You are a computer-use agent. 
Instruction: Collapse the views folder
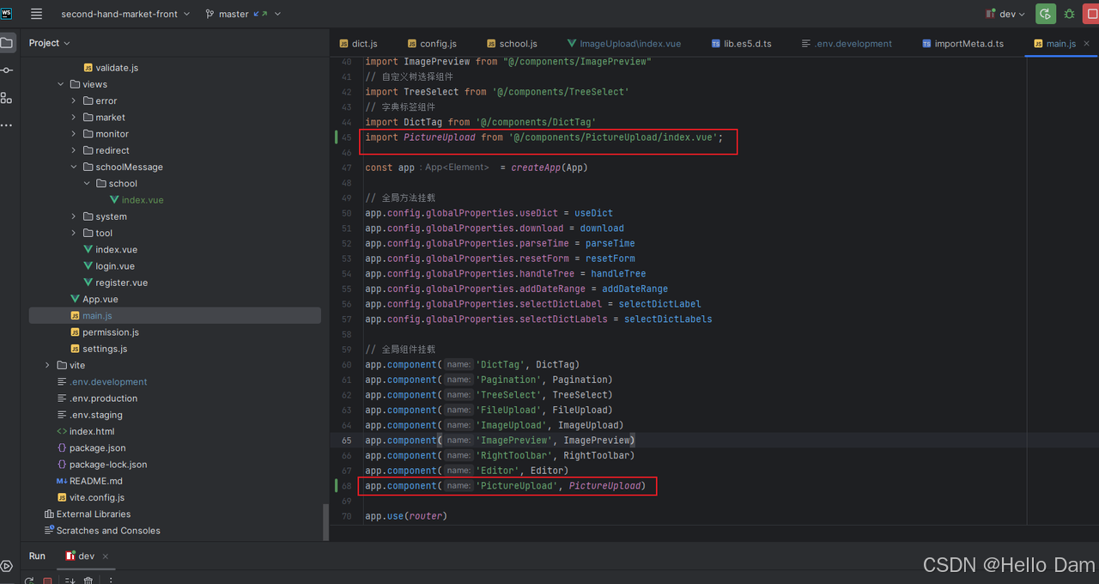[61, 84]
